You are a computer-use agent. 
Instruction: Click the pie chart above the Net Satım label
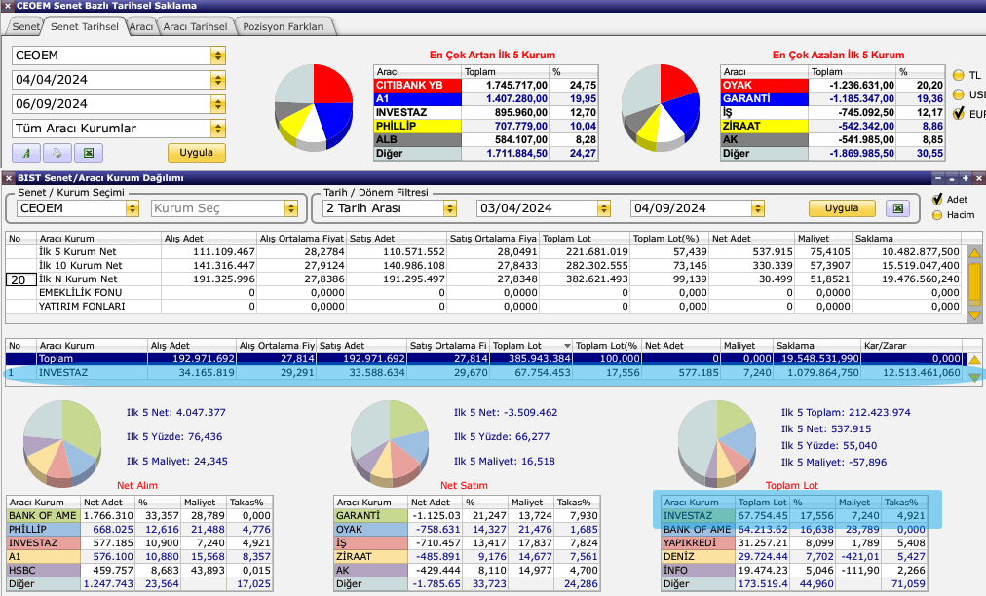[390, 444]
